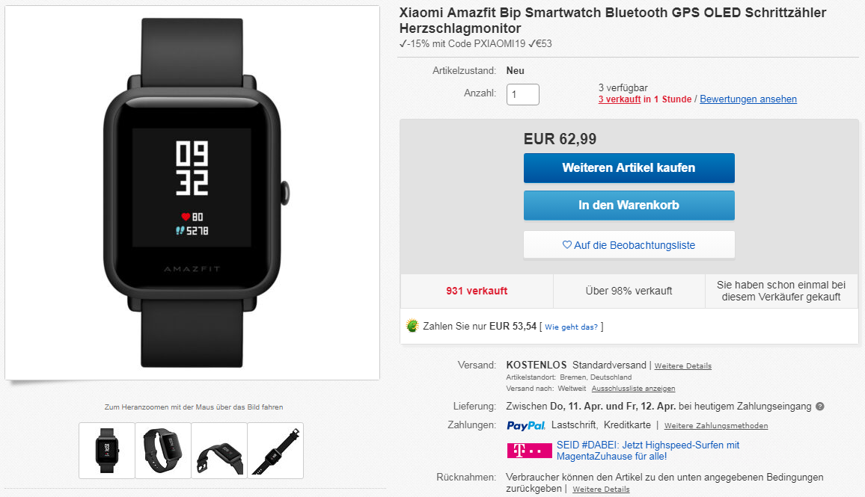Select the front-view watch thumbnail
The image size is (865, 497).
107,451
